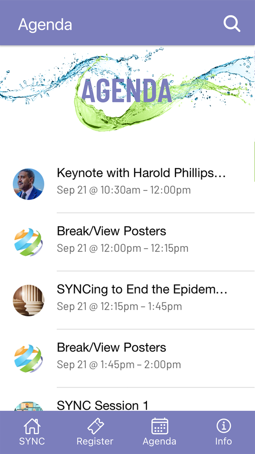255x454 pixels.
Task: Open SYNCing to End the Epidemic session
Action: pos(127,300)
